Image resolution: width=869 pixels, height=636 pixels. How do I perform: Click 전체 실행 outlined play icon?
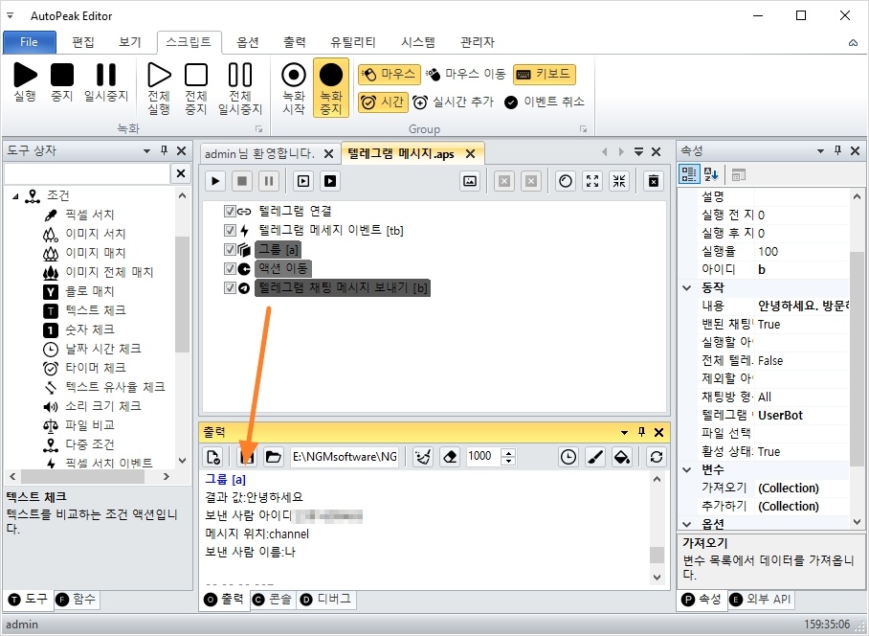[159, 87]
